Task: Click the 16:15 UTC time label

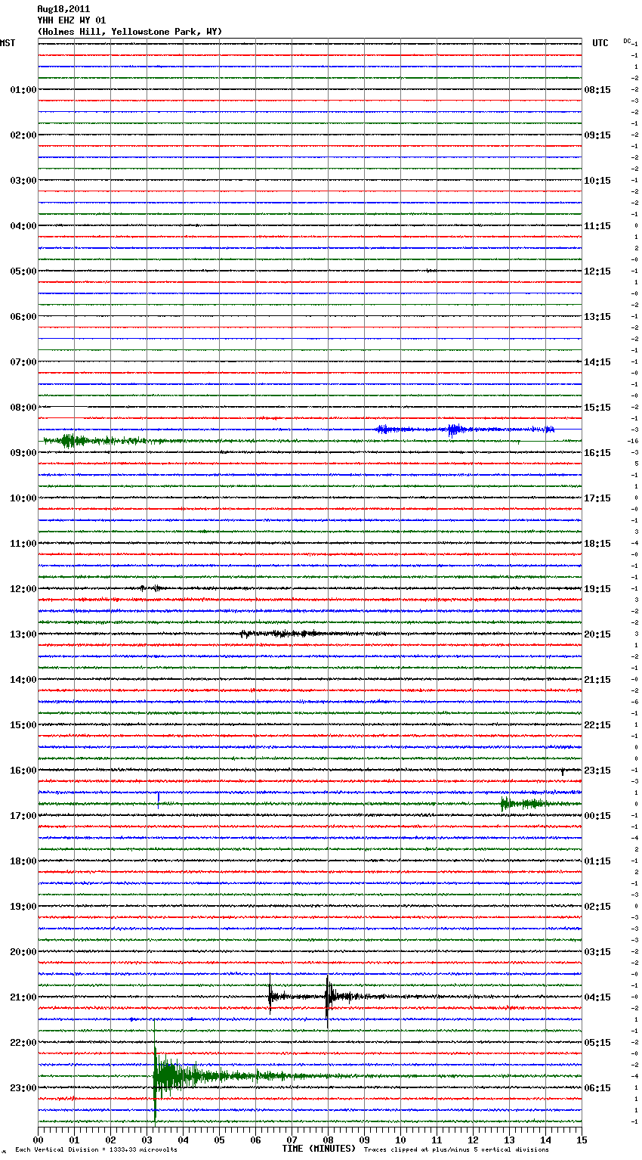Action: 597,453
